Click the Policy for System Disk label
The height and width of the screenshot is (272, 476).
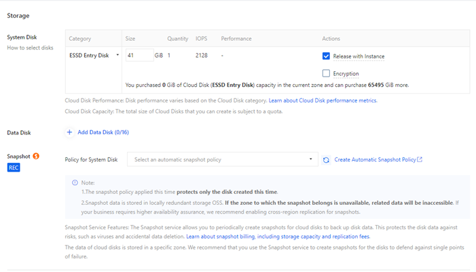(91, 159)
